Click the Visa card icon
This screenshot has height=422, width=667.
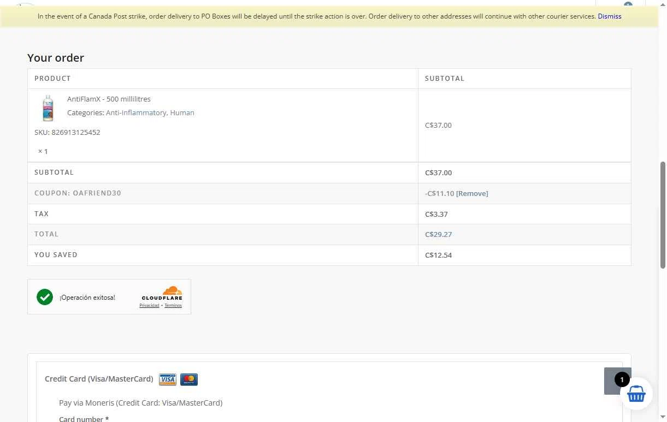pos(168,379)
